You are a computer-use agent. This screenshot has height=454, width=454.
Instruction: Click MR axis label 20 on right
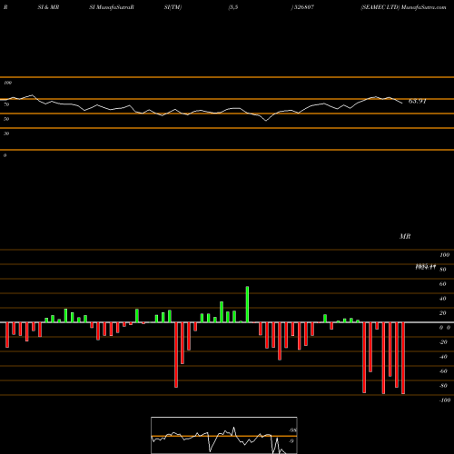coord(442,313)
